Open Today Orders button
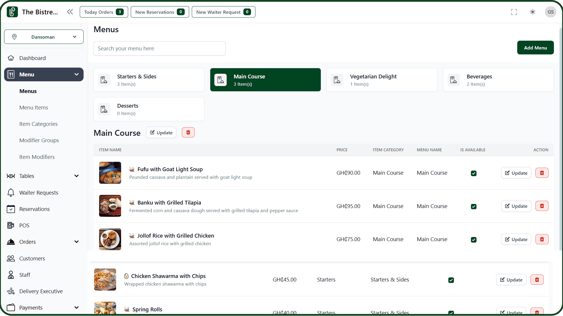The height and width of the screenshot is (316, 563). click(104, 12)
